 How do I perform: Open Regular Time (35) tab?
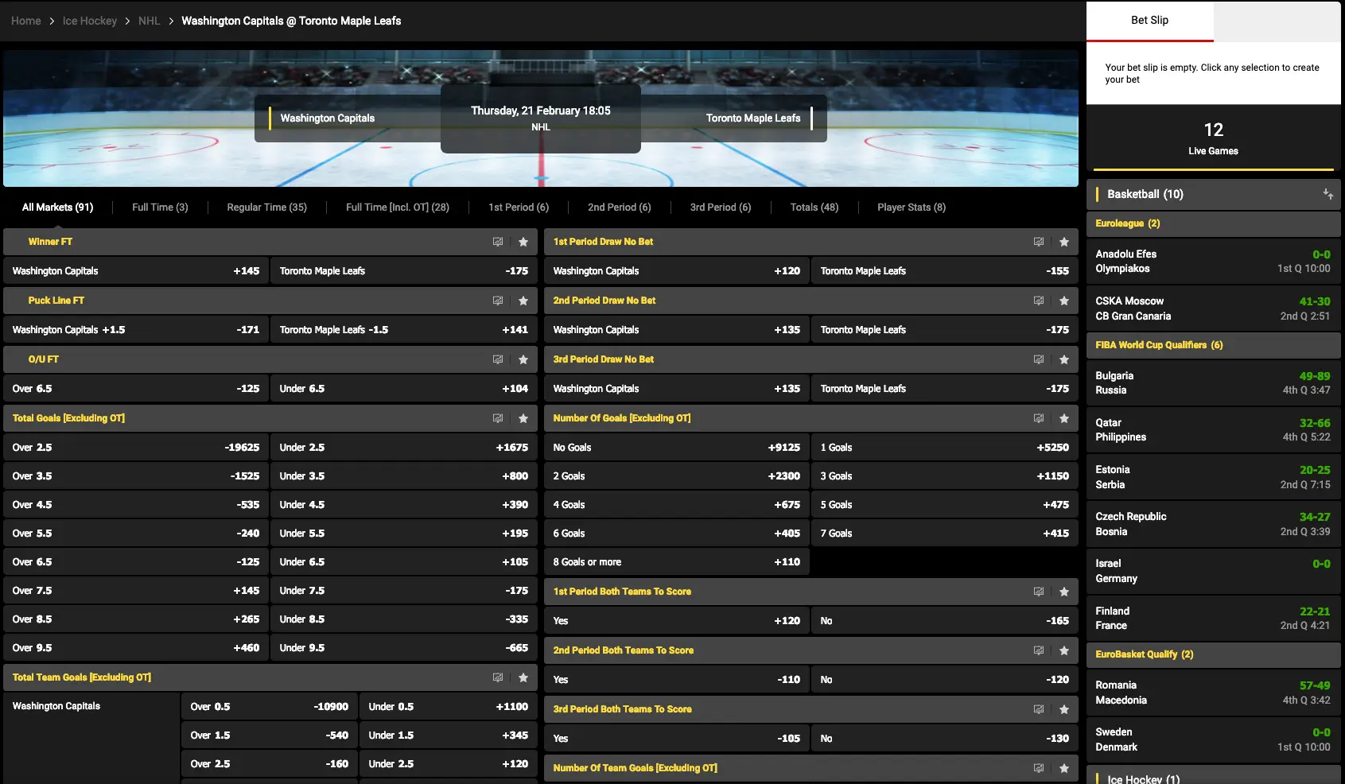coord(266,208)
